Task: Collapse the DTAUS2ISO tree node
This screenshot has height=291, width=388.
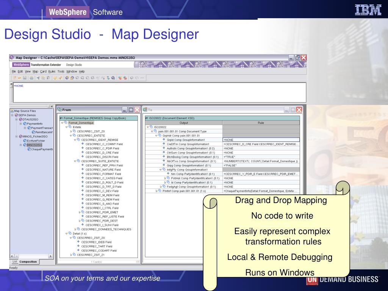Action: [17, 119]
